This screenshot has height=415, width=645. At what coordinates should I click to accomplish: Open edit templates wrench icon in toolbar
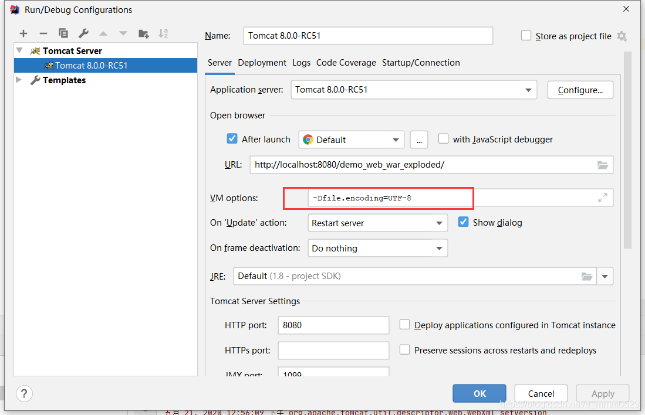pos(83,33)
